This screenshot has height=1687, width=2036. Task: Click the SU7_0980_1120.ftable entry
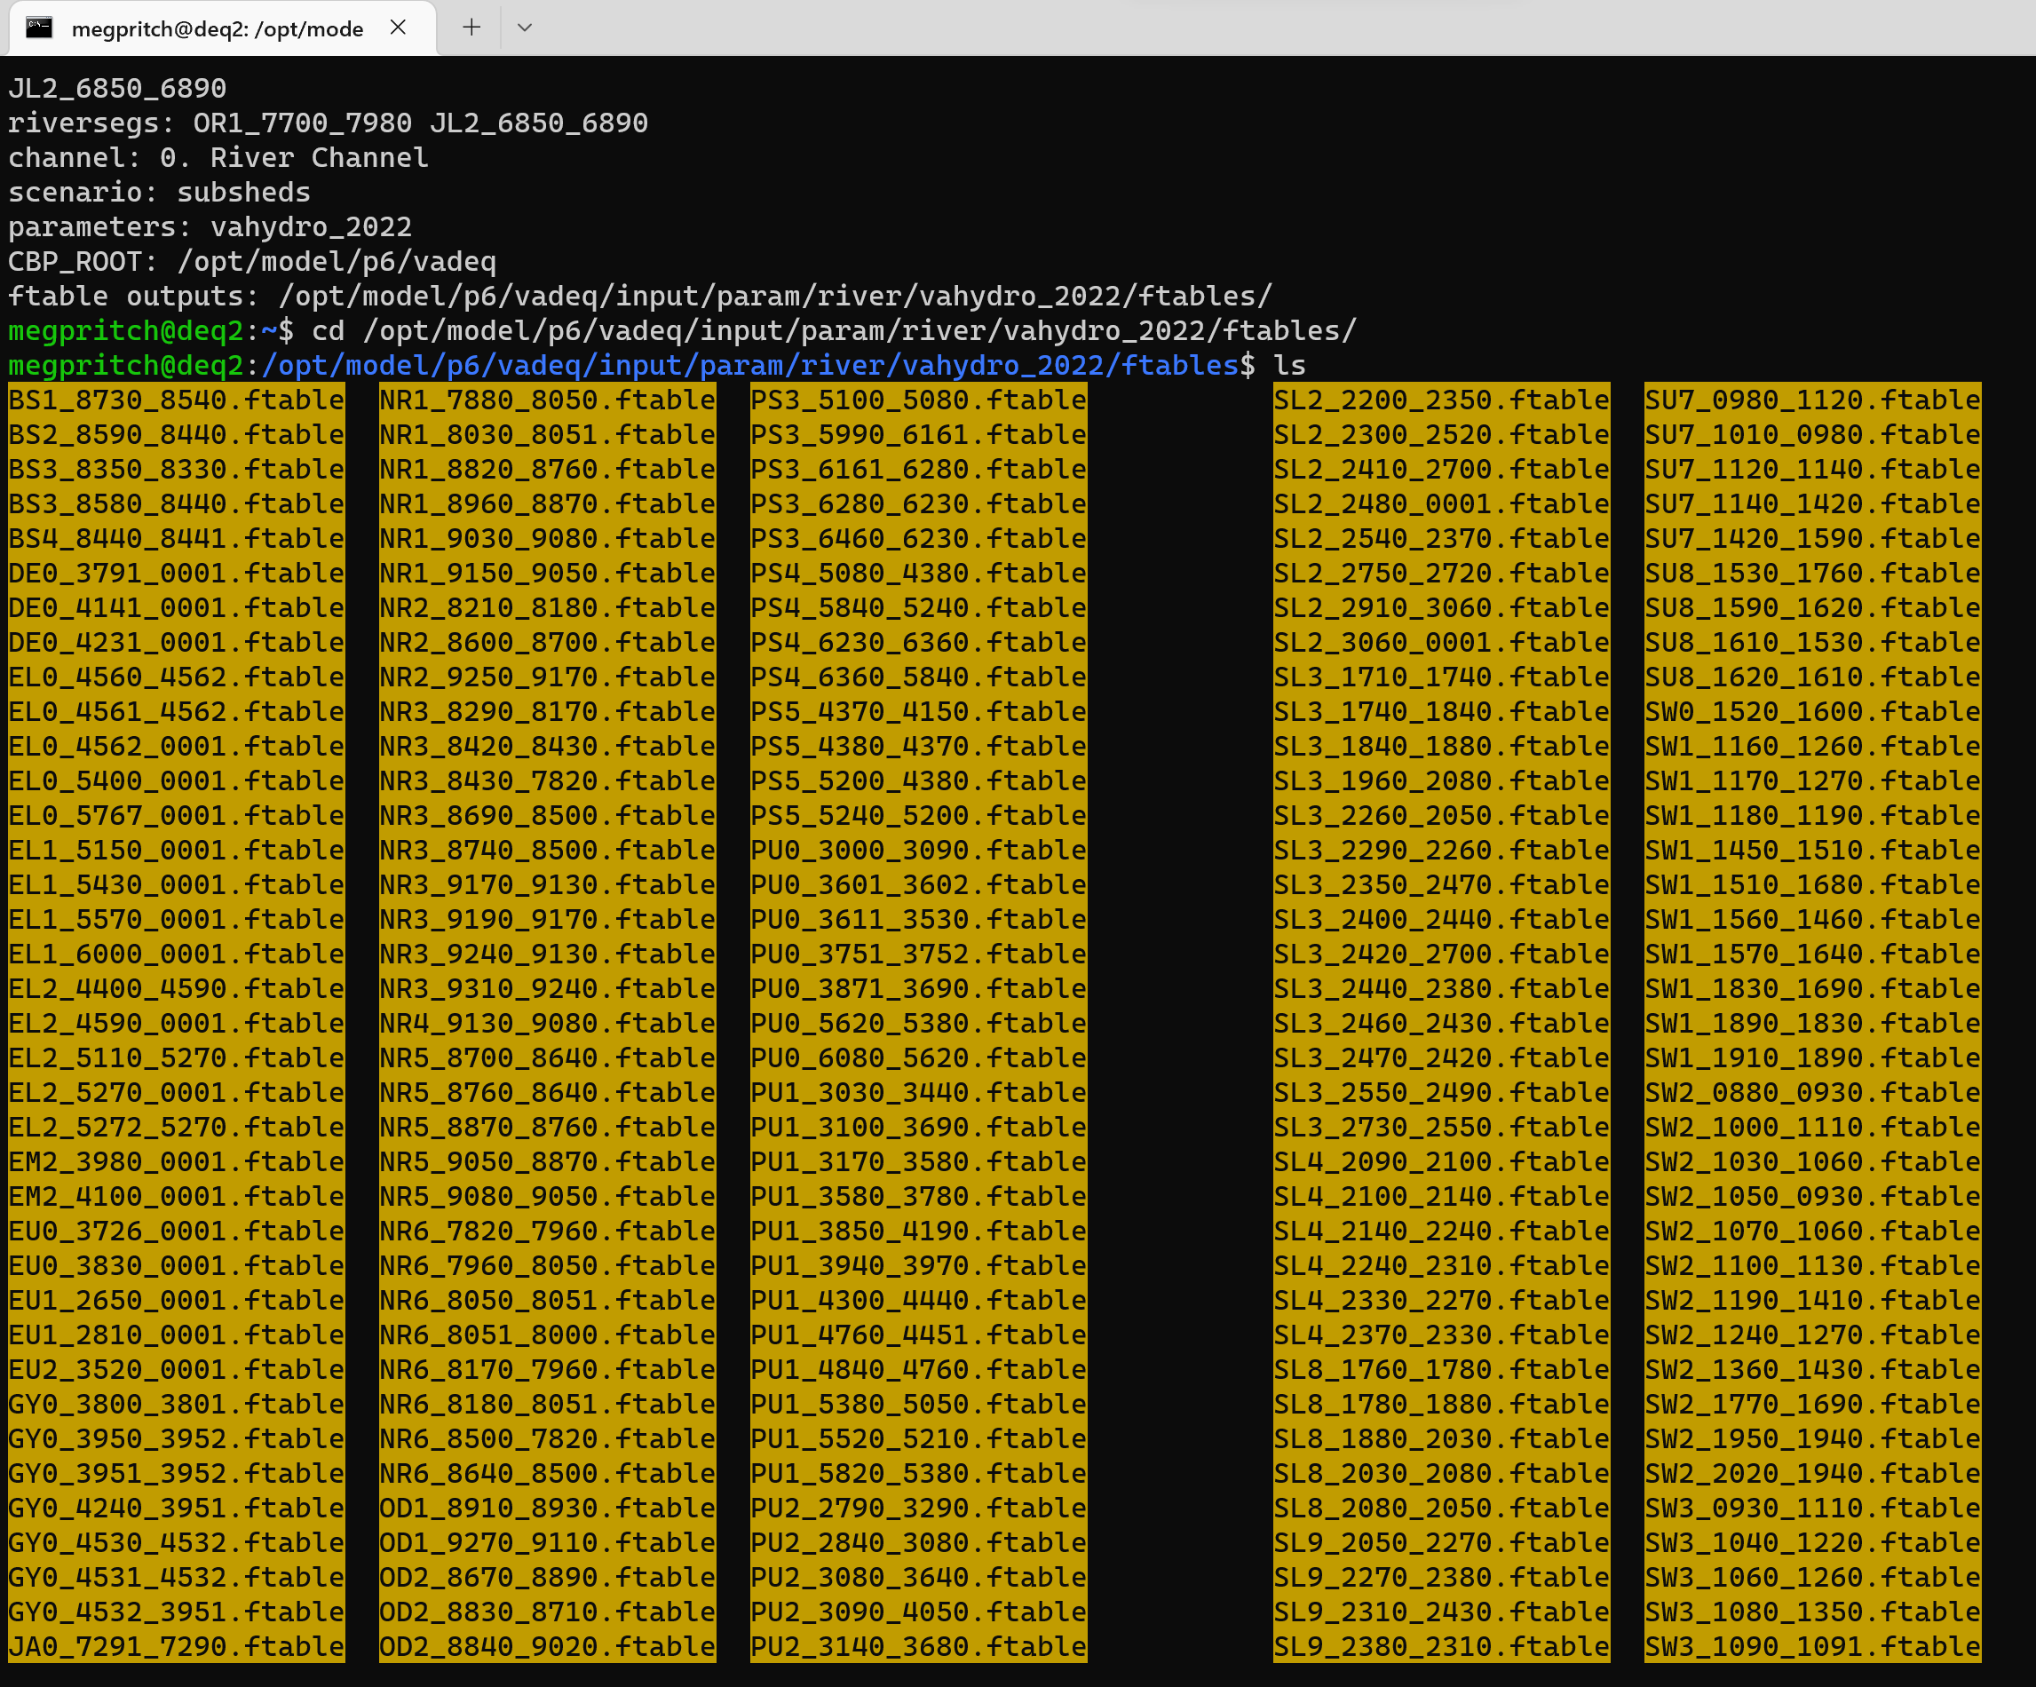[1811, 400]
